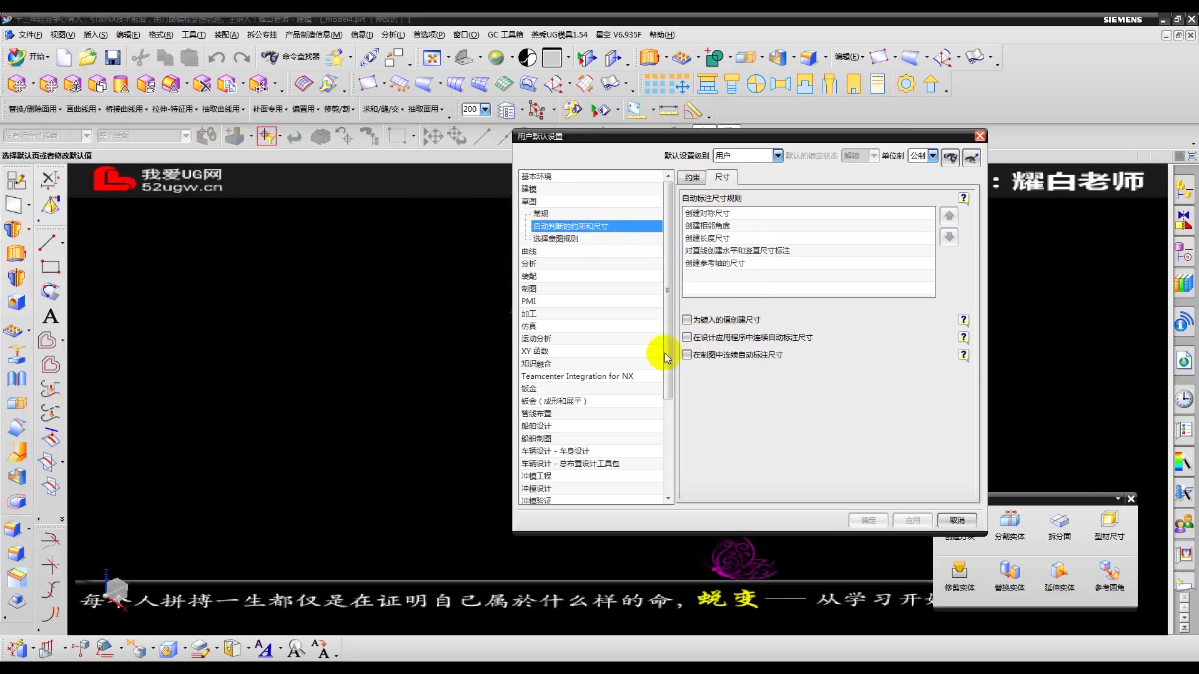The width and height of the screenshot is (1199, 674).
Task: Toggle 在设计应用程序中连续自动标注尺寸 checkbox
Action: click(x=687, y=337)
